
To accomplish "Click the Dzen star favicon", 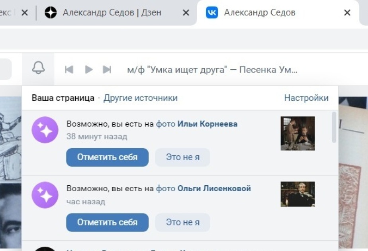I will point(51,12).
